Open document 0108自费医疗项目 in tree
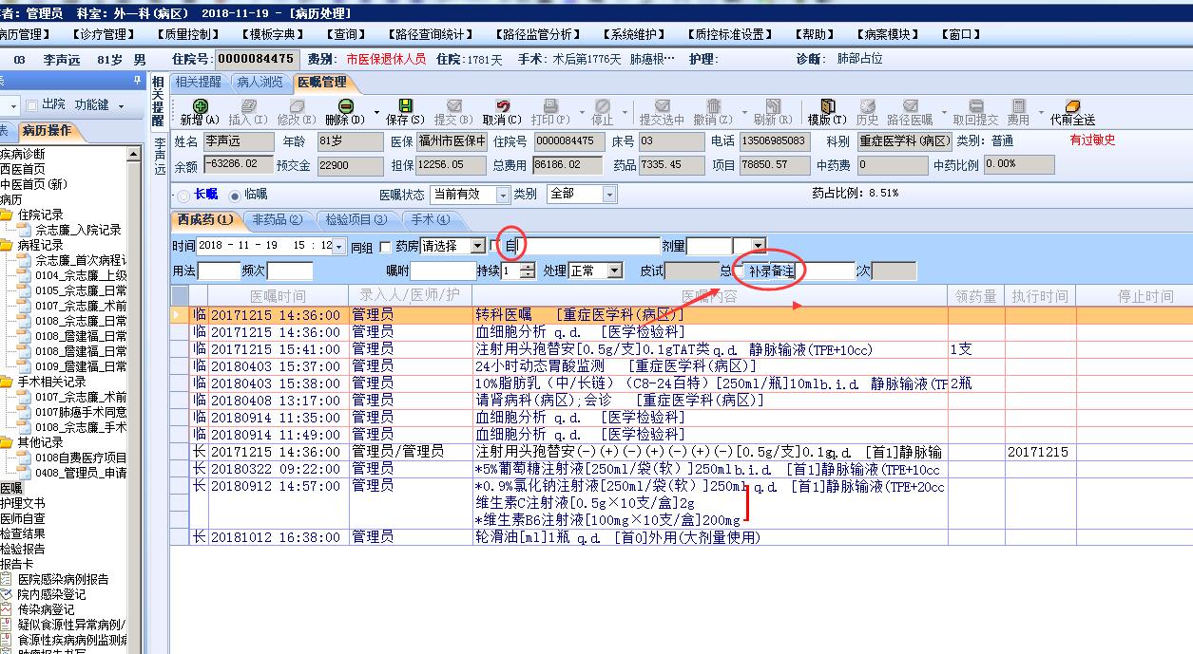Screen dimensions: 1193x654 click(x=81, y=458)
